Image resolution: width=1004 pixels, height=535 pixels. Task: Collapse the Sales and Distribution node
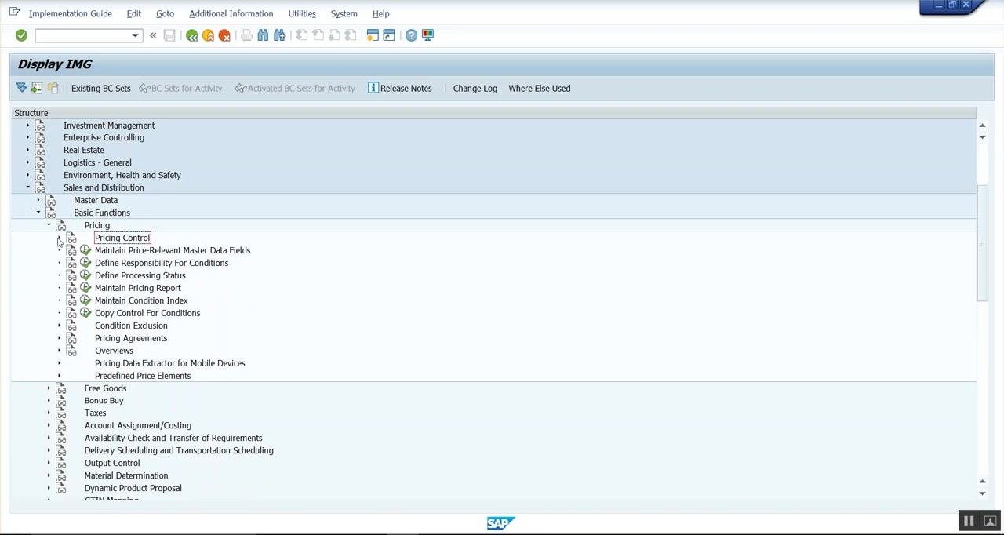[x=27, y=187]
